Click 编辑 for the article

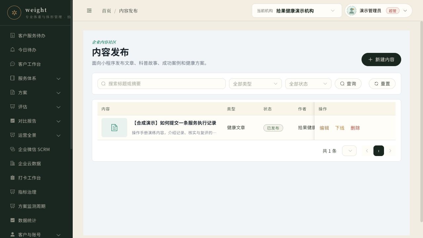point(324,128)
